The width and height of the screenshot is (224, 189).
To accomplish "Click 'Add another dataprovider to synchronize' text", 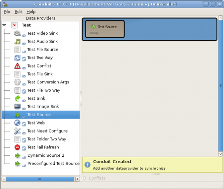I will click(x=129, y=168).
